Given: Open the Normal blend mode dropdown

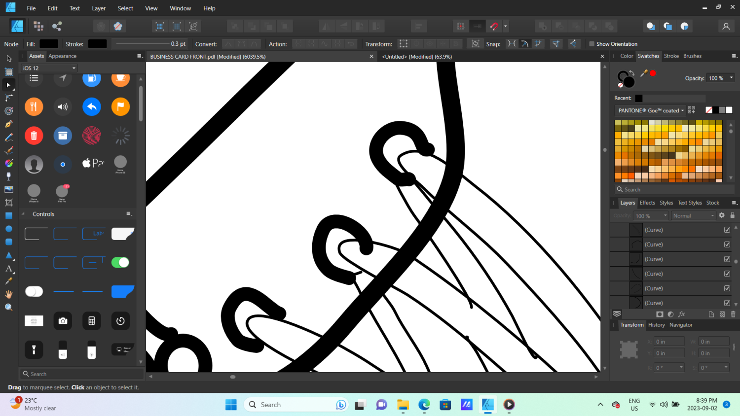Looking at the screenshot, I should pyautogui.click(x=693, y=215).
